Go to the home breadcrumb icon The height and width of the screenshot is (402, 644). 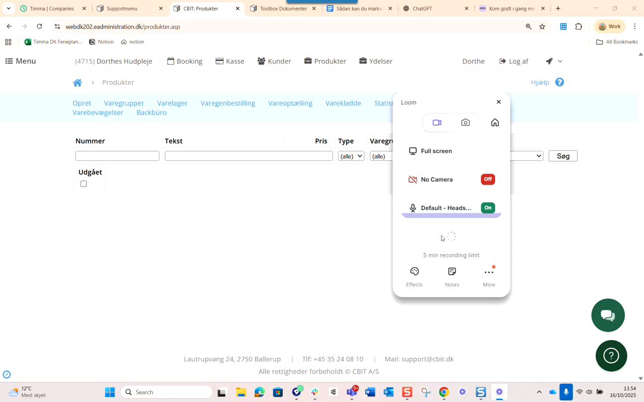pos(77,83)
